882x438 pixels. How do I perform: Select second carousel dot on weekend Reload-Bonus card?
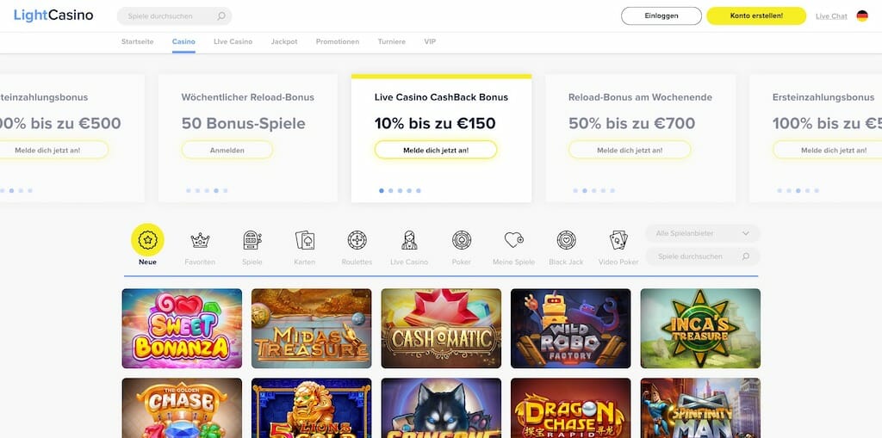coord(585,191)
